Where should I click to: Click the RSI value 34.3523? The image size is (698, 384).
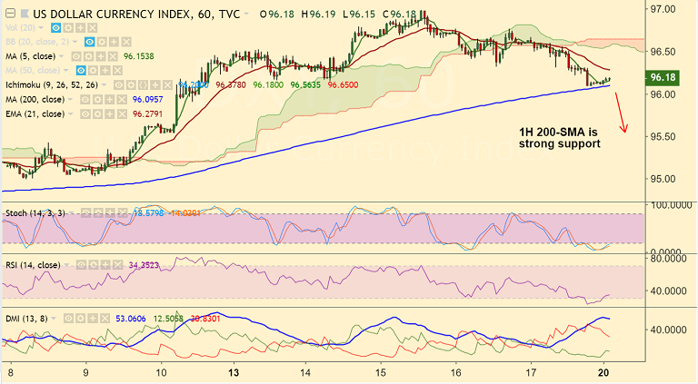[144, 265]
